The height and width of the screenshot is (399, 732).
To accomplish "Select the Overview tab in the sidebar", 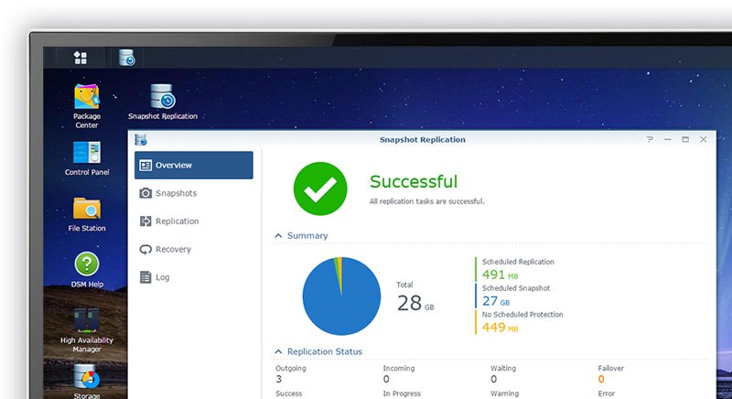I will click(194, 166).
